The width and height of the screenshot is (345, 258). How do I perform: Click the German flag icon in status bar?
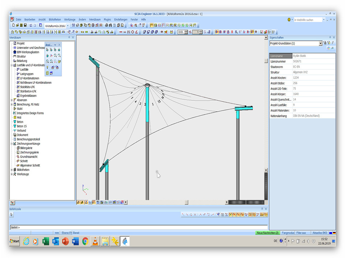[x=334, y=233]
